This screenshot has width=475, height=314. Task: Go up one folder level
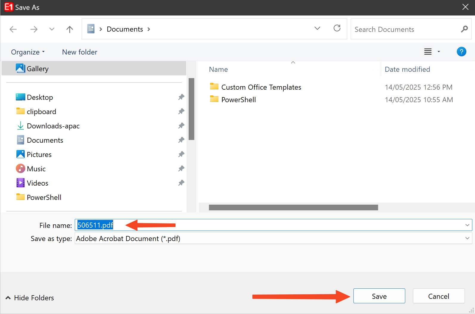point(69,29)
